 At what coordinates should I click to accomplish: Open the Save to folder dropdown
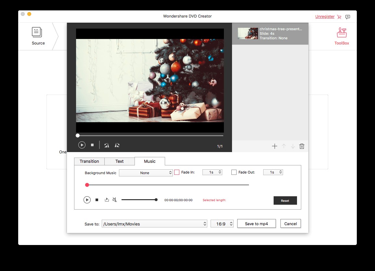[154, 224]
